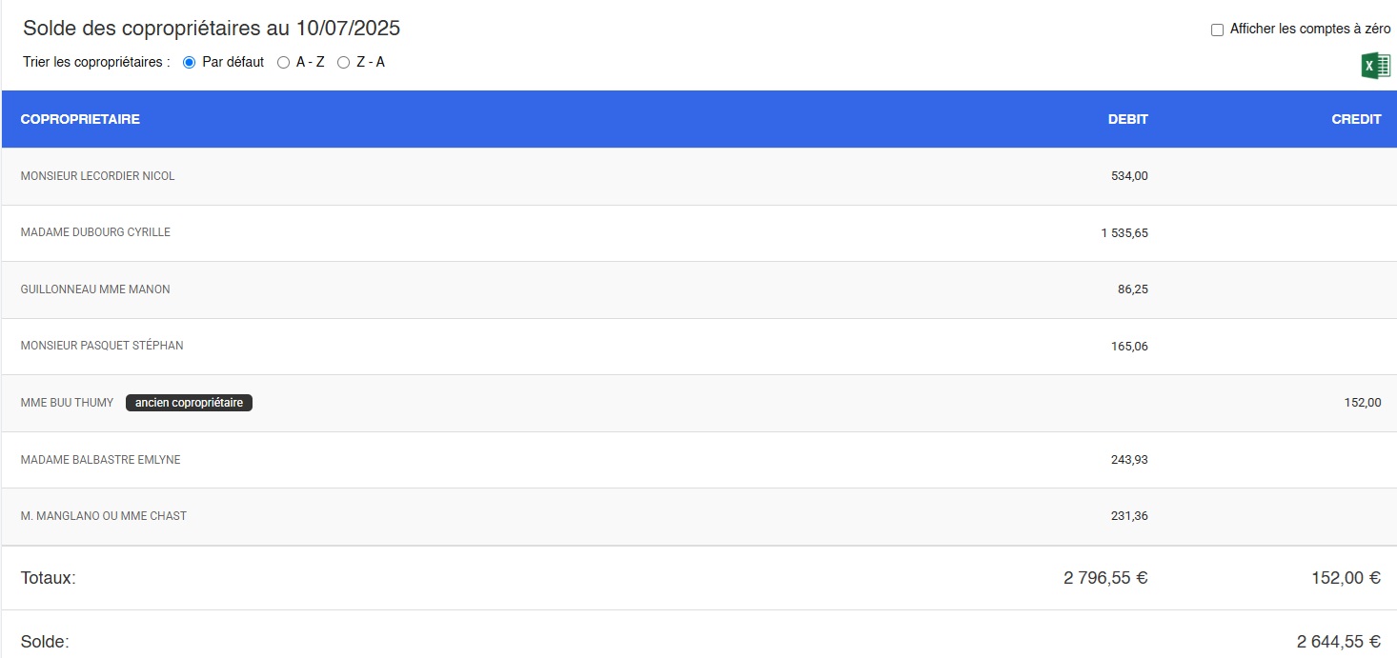1397x658 pixels.
Task: Click the 152,00 credit amount
Action: (1362, 403)
